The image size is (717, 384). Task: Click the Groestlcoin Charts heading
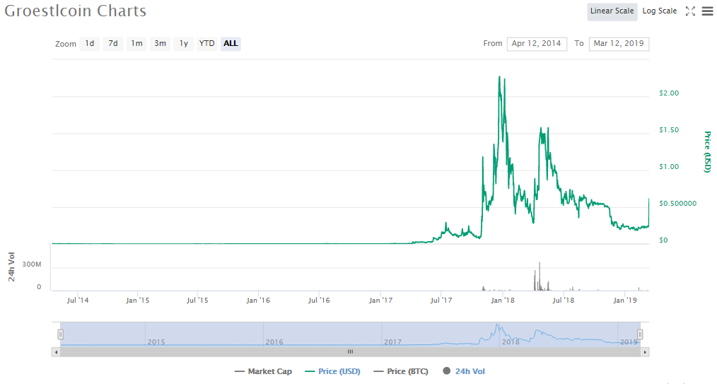point(76,11)
